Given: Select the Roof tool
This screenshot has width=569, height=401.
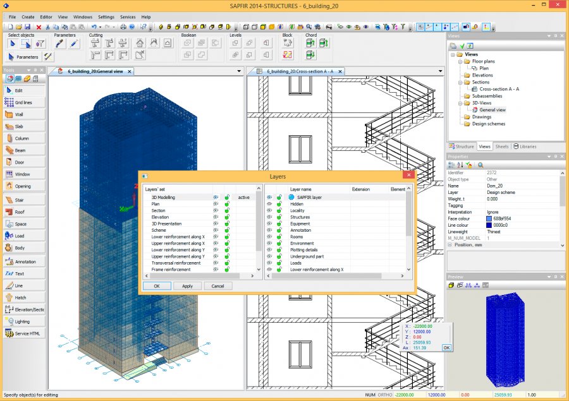Looking at the screenshot, I should 24,212.
